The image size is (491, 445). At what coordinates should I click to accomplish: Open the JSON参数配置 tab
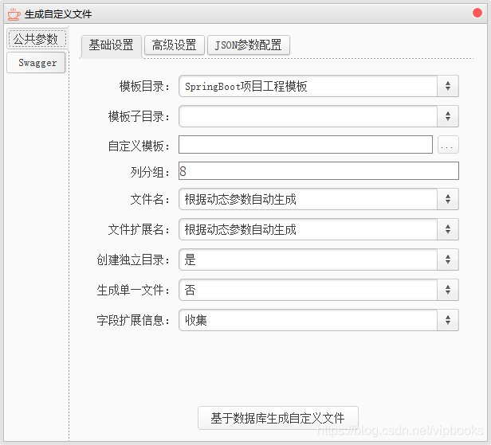[x=249, y=45]
